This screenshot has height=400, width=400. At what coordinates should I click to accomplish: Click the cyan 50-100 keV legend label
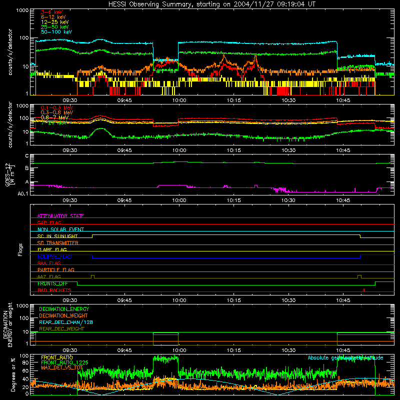pos(56,32)
